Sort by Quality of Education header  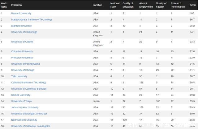tap(128, 5)
